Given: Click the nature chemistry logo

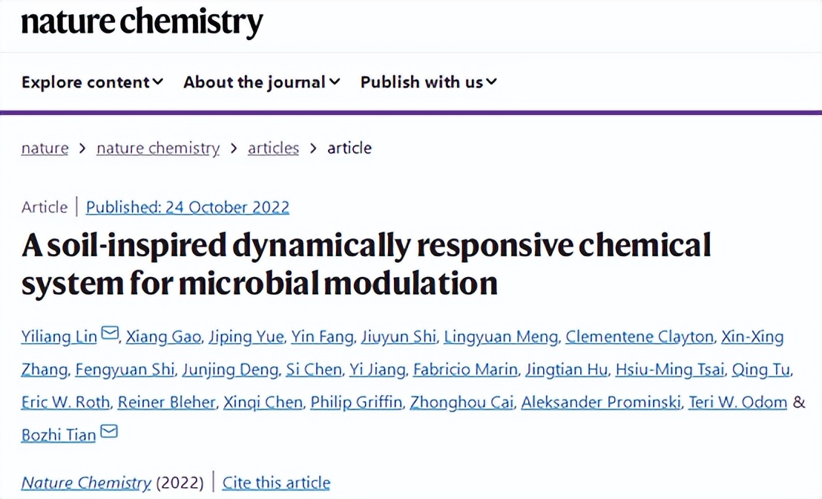Looking at the screenshot, I should pyautogui.click(x=142, y=22).
